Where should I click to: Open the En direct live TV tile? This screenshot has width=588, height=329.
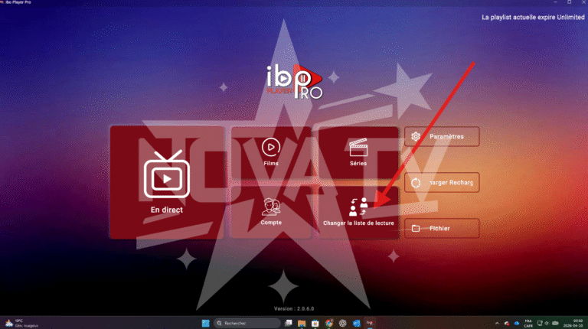(x=167, y=184)
